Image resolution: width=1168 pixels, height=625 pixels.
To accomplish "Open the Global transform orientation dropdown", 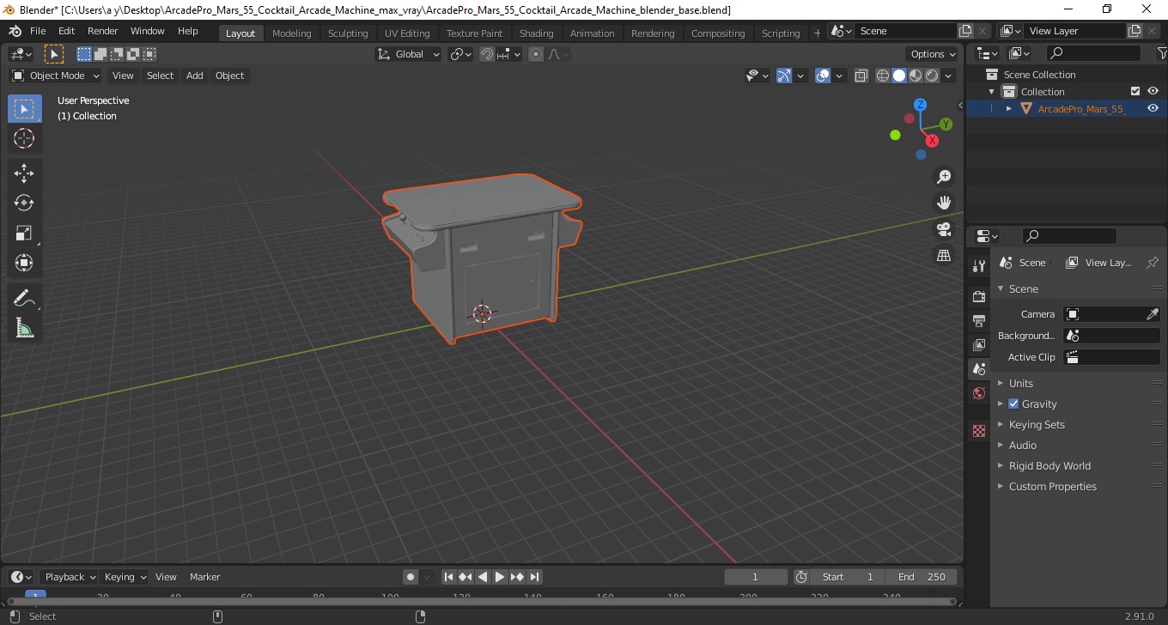I will 409,54.
